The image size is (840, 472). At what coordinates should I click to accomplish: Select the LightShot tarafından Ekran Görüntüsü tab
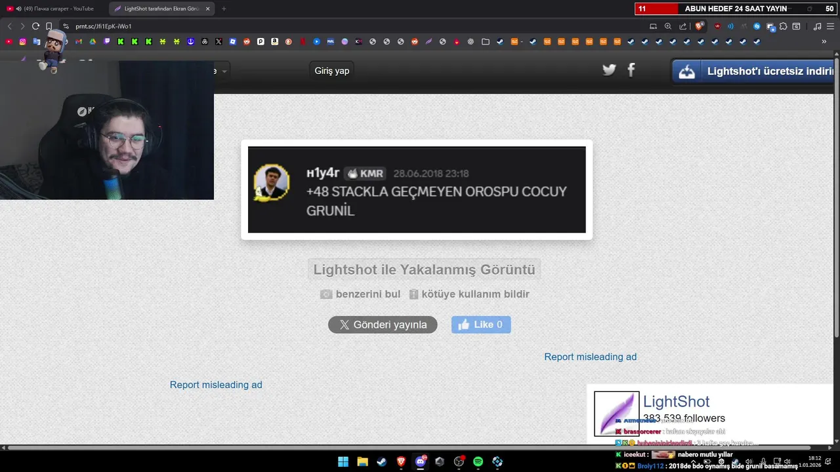pos(161,9)
